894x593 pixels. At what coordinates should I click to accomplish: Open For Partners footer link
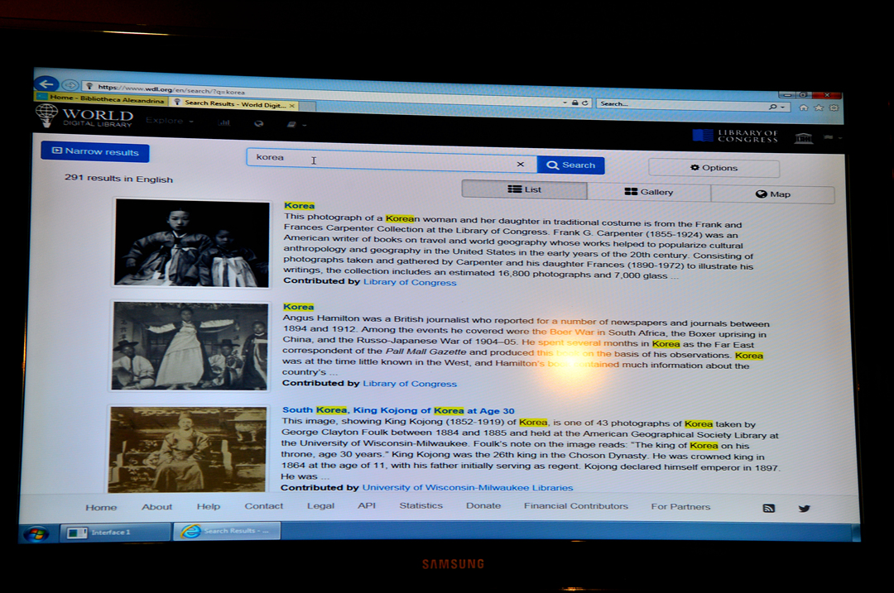680,506
